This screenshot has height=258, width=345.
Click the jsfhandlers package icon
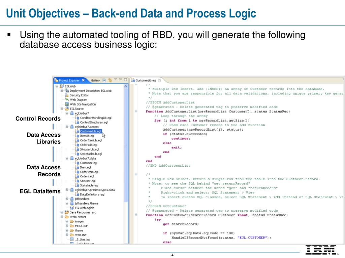tap(72, 199)
